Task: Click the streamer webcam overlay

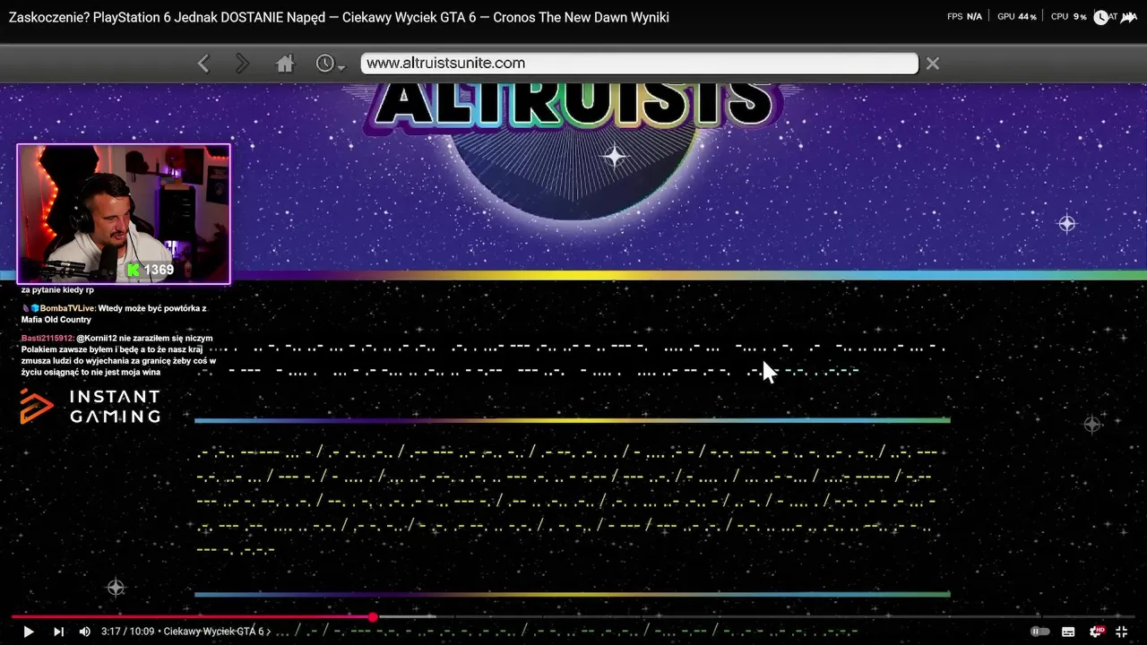Action: click(x=124, y=214)
